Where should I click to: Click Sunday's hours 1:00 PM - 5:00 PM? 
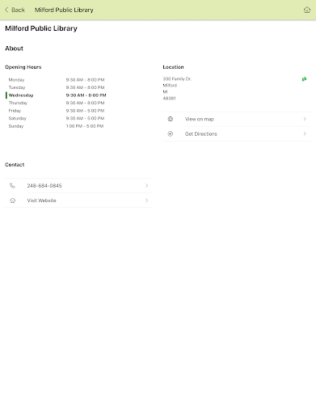pyautogui.click(x=85, y=126)
